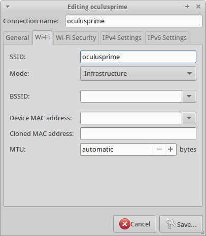Click the keys icon on Save button
Screen dimensions: 206x236
[170, 224]
